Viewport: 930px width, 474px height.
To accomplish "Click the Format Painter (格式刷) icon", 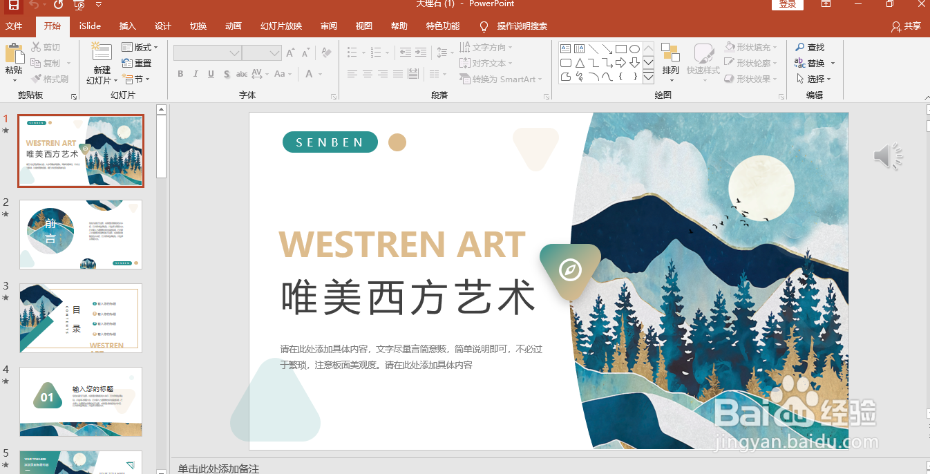I will 36,79.
